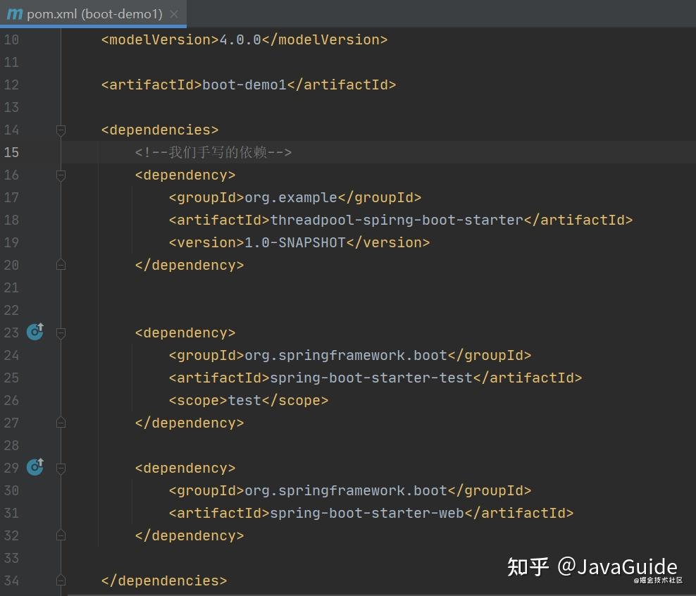Click the opening dependency tag on line 23
The height and width of the screenshot is (596, 696).
coord(185,333)
